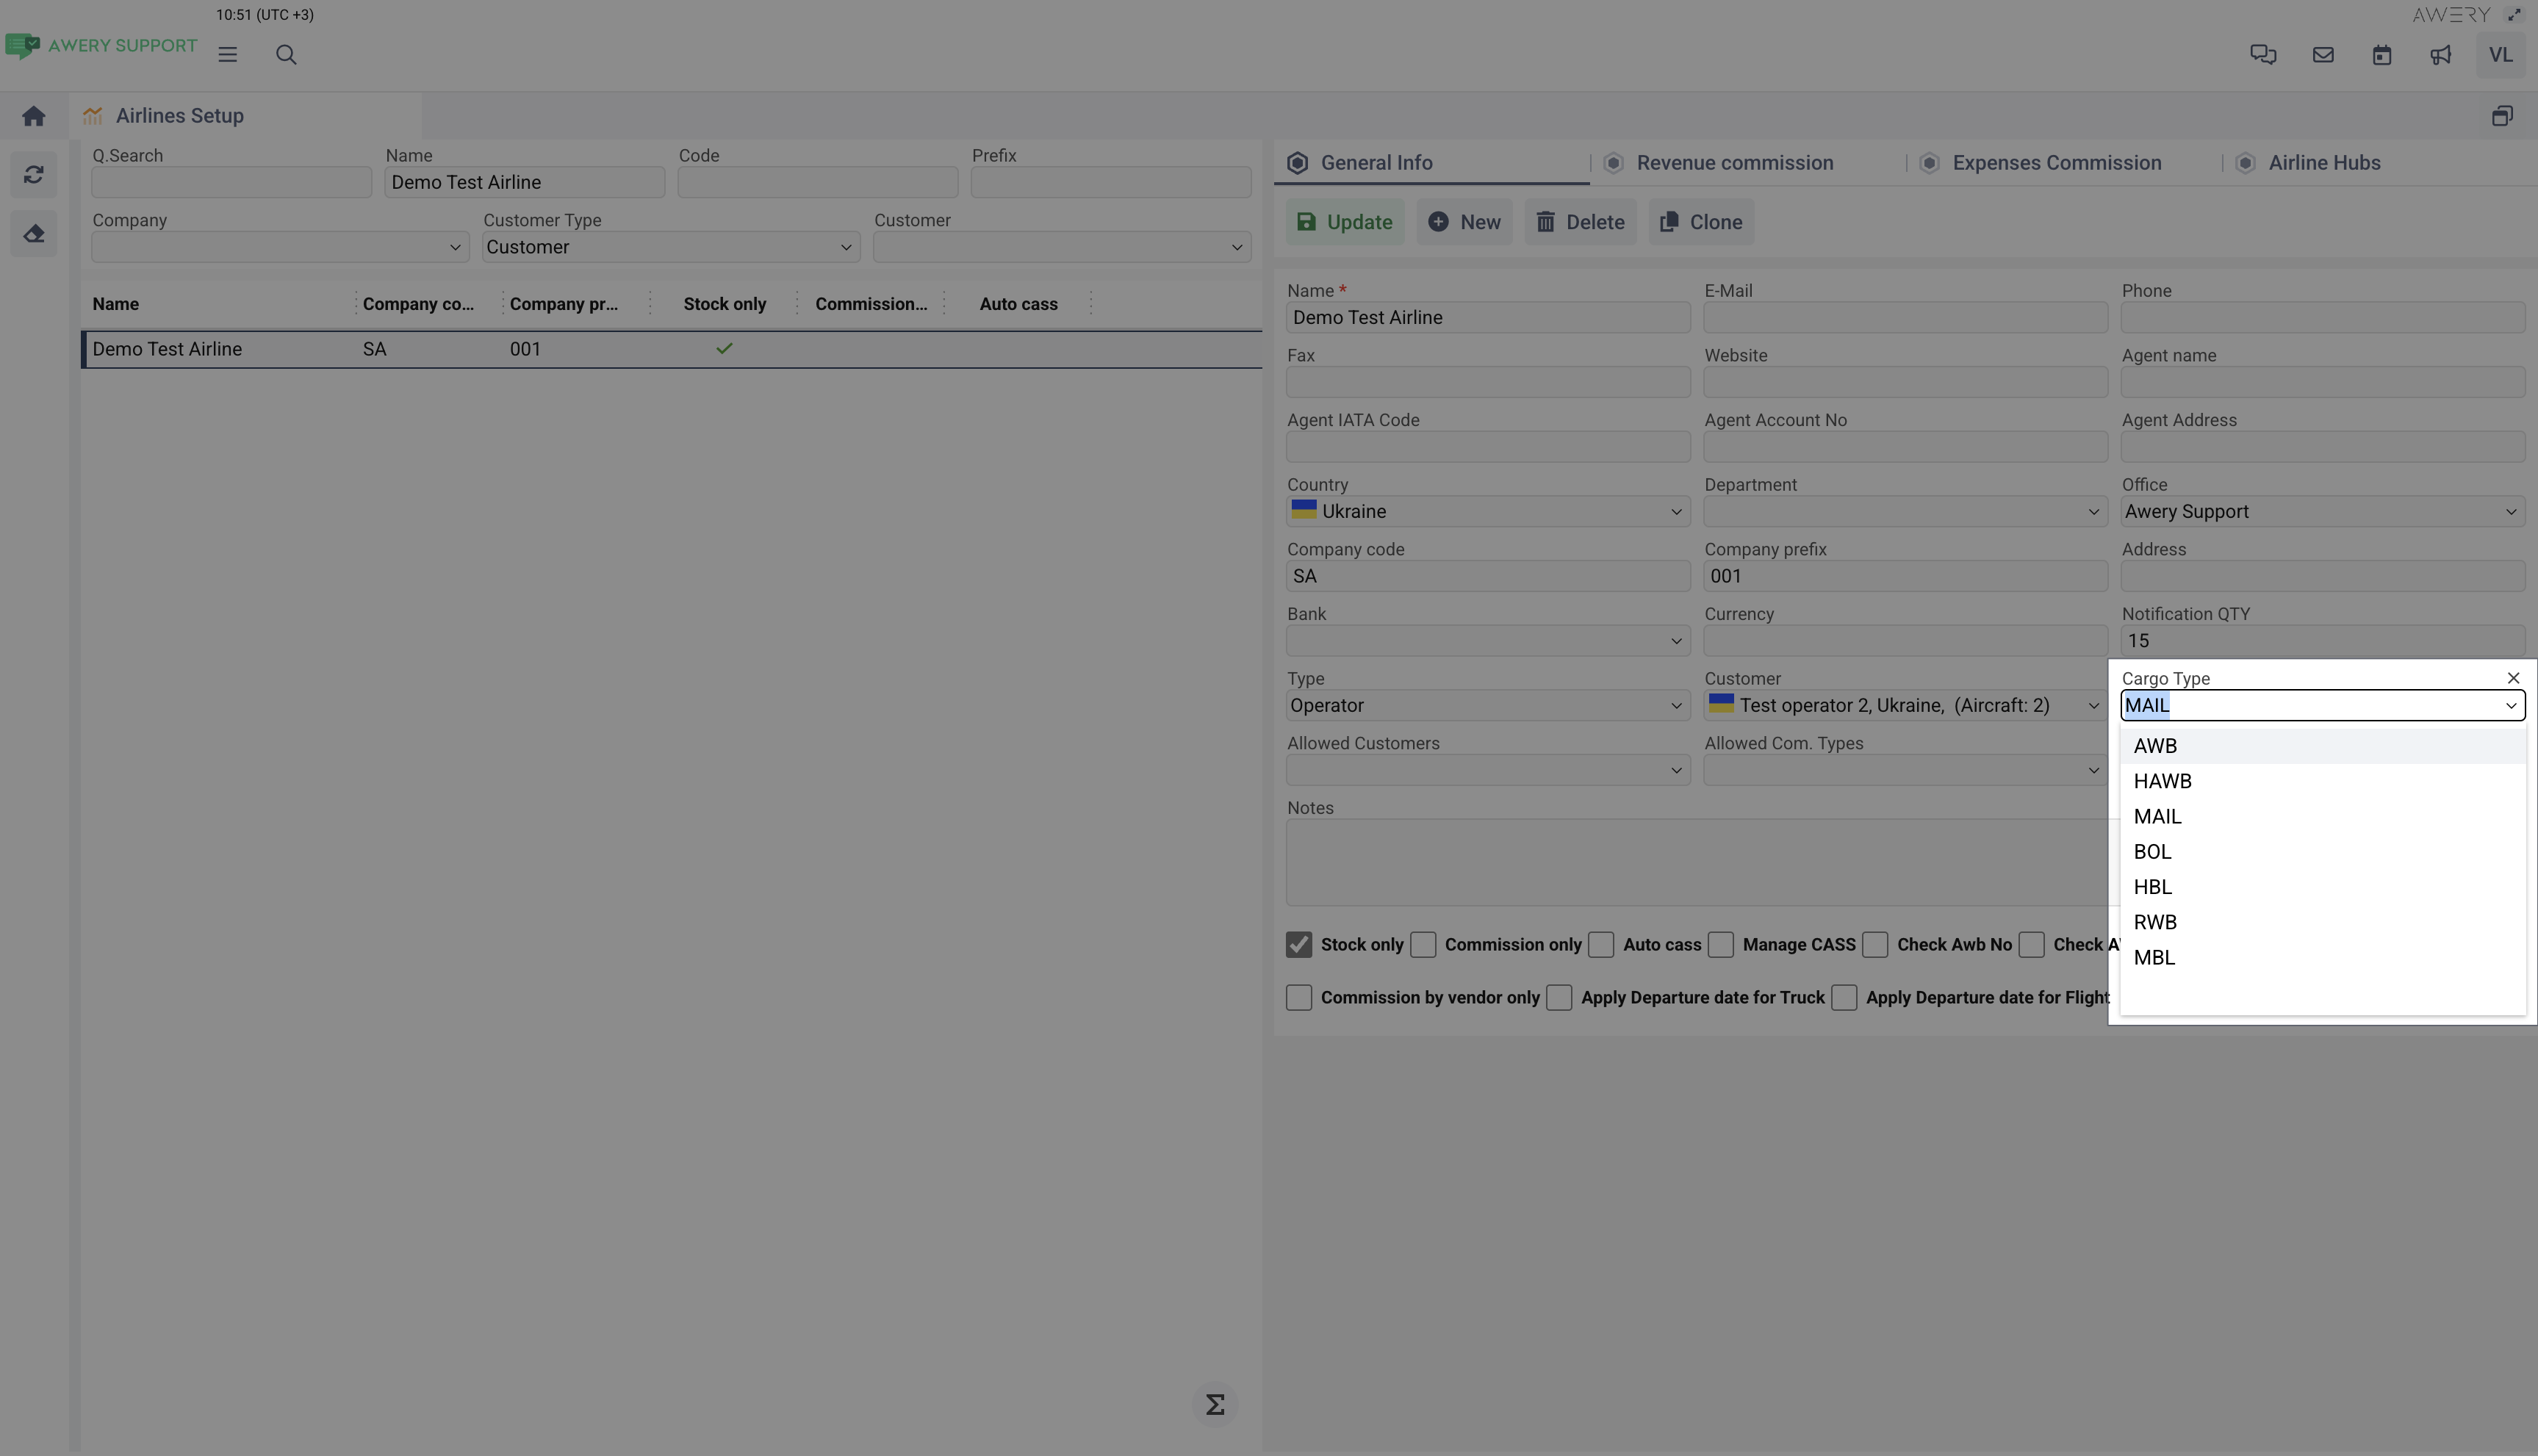The height and width of the screenshot is (1456, 2538).
Task: Open the calendar icon in the header
Action: [2382, 55]
